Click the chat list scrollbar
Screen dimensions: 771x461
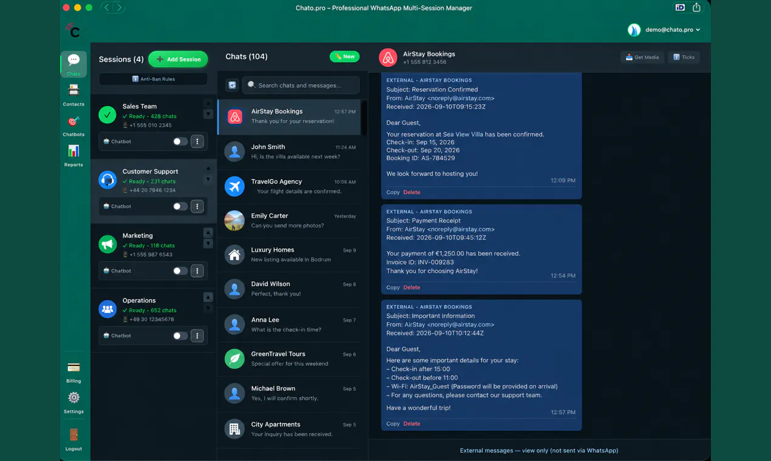click(x=364, y=118)
